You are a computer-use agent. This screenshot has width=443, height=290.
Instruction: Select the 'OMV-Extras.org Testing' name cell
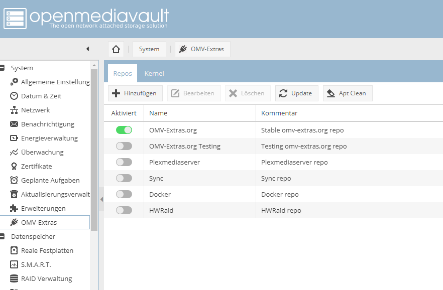coord(200,146)
